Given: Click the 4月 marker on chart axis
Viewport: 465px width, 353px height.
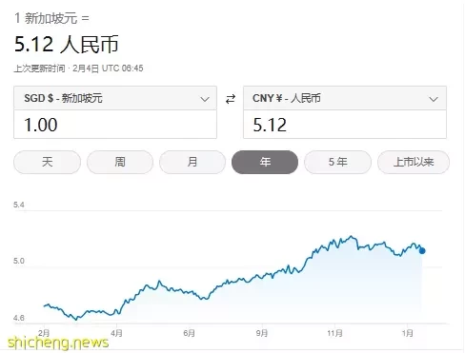Looking at the screenshot, I should click(x=116, y=333).
